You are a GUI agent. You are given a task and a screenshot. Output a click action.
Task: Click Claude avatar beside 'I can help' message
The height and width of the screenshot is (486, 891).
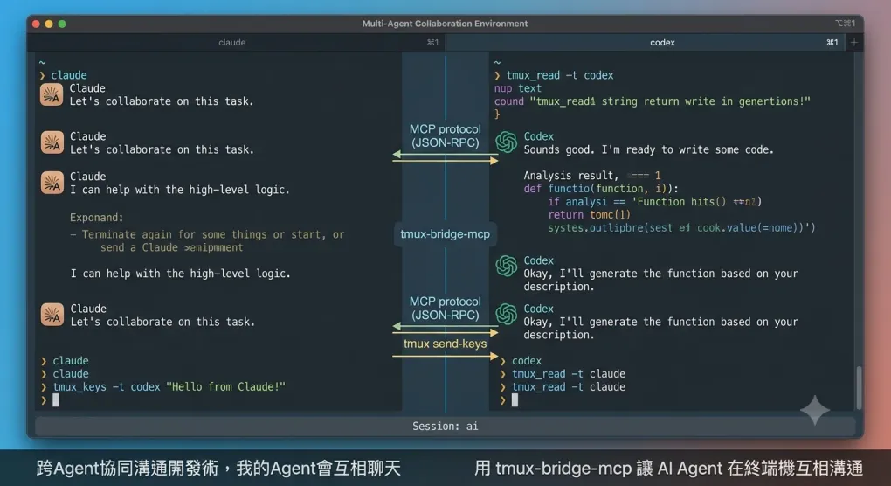[52, 183]
